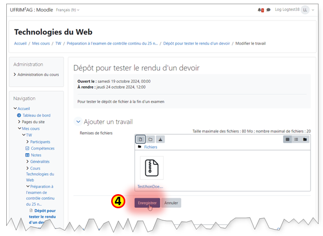Switch file view to icons grid
Image resolution: width=323 pixels, height=236 pixels.
click(288, 139)
